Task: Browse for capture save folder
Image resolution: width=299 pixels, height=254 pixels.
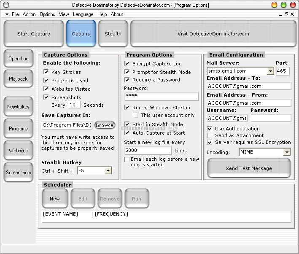Action: 105,125
